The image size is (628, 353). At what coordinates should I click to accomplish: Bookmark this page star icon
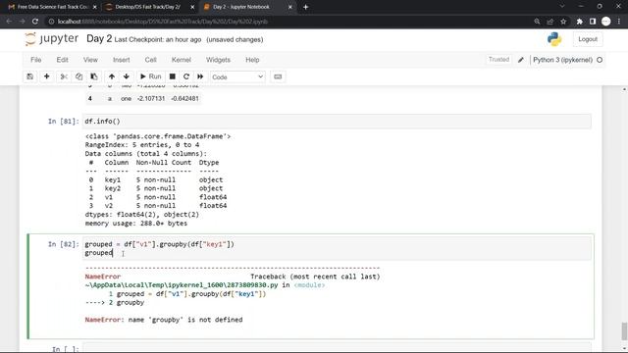tap(563, 22)
